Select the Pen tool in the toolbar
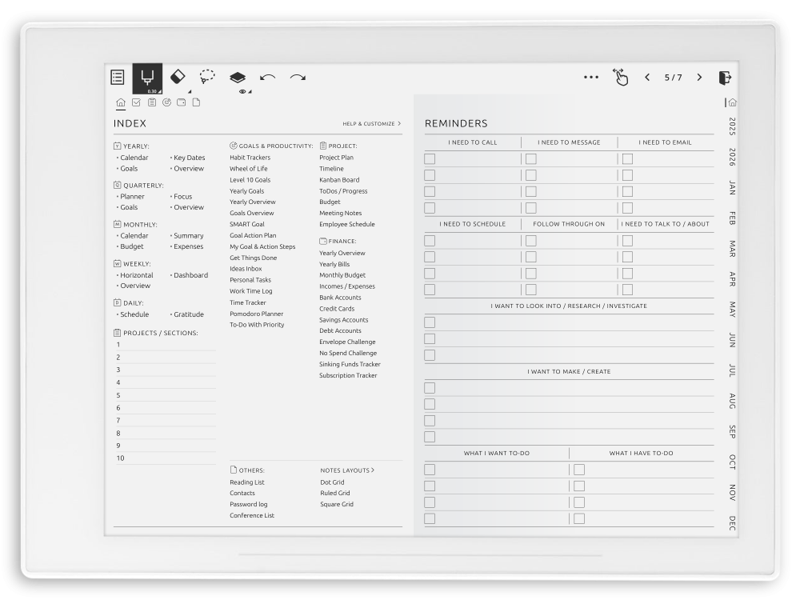Viewport: 800px width, 600px height. click(x=149, y=75)
